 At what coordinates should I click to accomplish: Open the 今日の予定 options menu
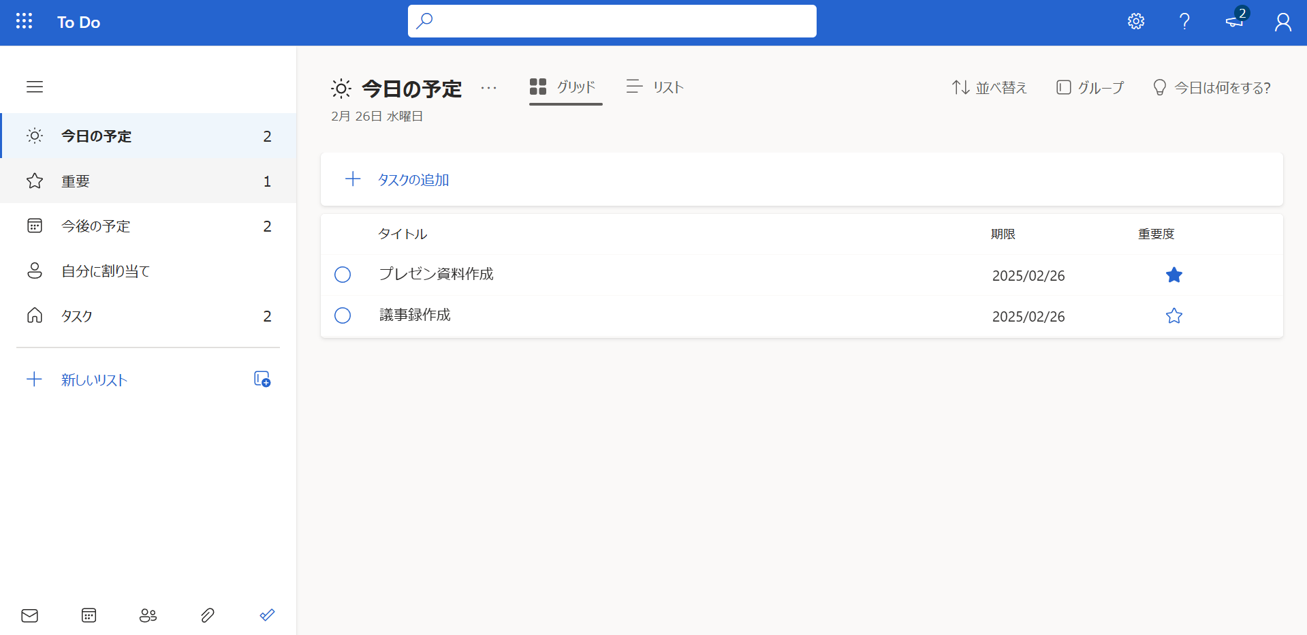488,89
